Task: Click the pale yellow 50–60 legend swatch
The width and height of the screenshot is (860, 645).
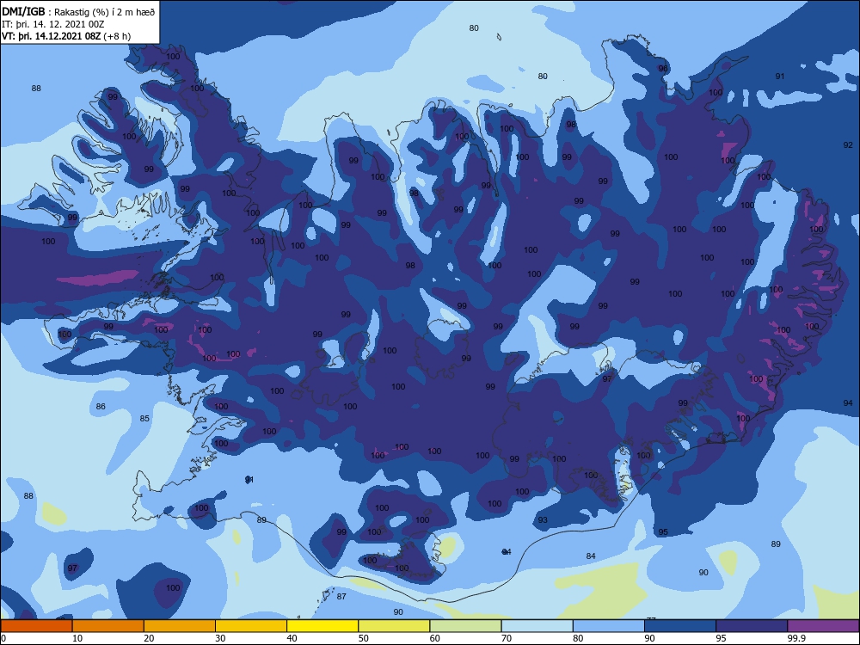Action: pos(394,626)
